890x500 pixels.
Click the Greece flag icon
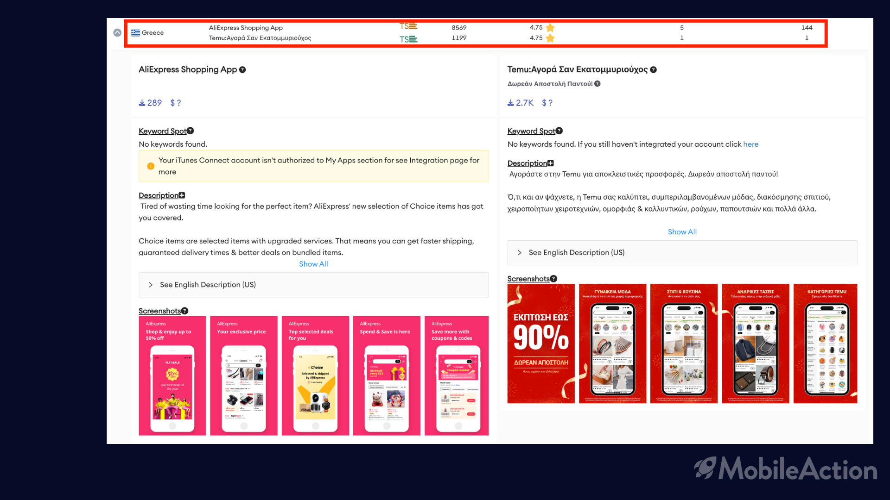click(135, 33)
